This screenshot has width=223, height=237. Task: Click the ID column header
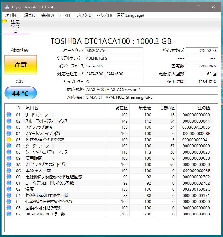(x=18, y=108)
